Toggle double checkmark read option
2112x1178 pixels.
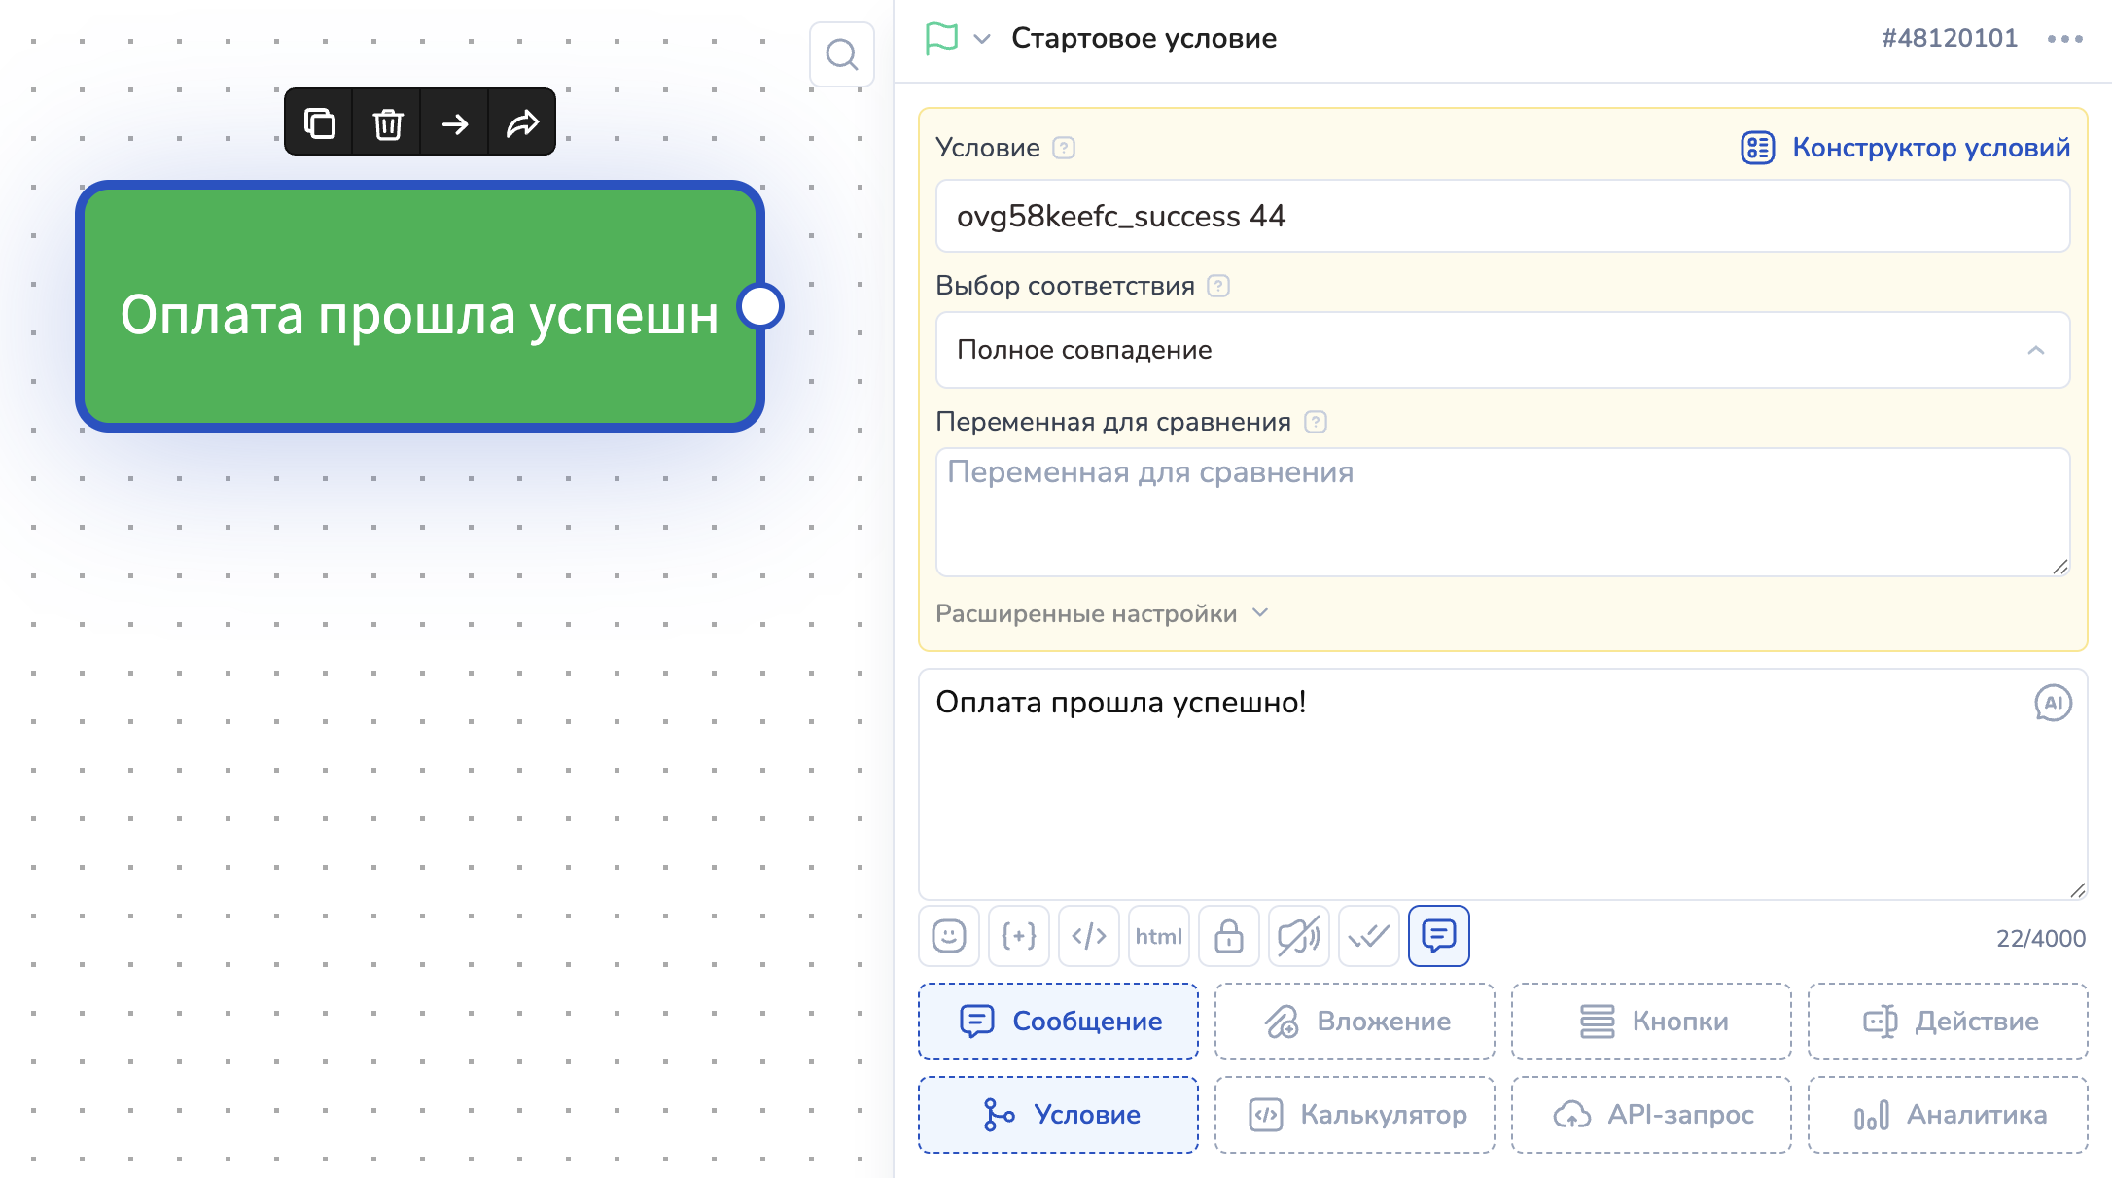[x=1368, y=936]
